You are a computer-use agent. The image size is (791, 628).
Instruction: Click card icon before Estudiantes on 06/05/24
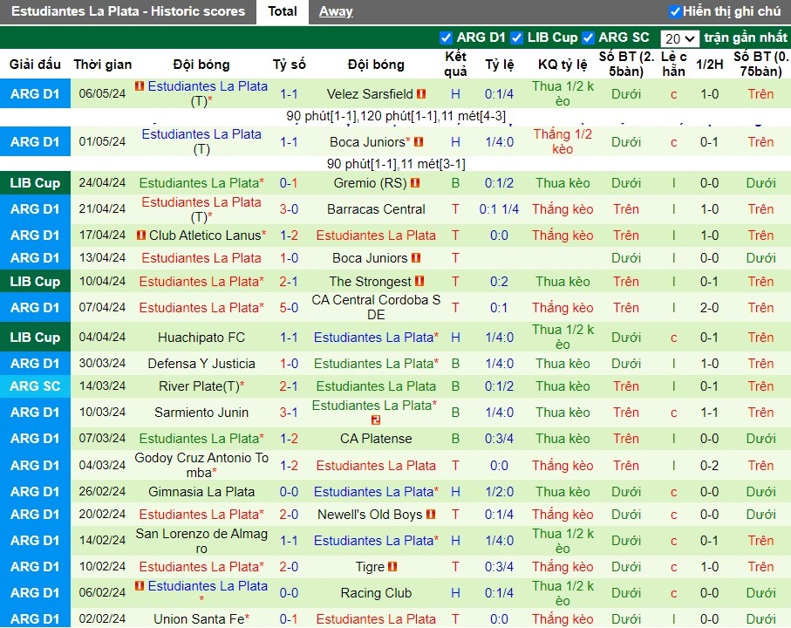[140, 86]
